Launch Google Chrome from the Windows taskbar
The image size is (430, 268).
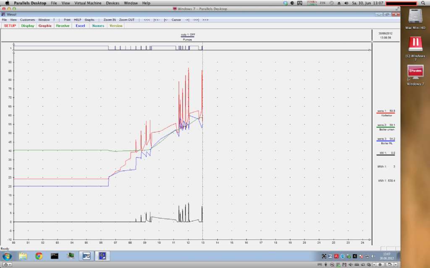(39, 256)
